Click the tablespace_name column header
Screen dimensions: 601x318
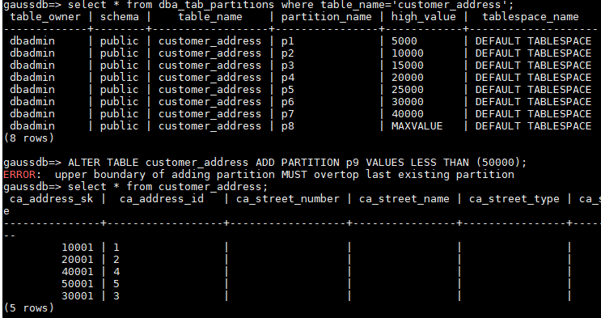[531, 17]
